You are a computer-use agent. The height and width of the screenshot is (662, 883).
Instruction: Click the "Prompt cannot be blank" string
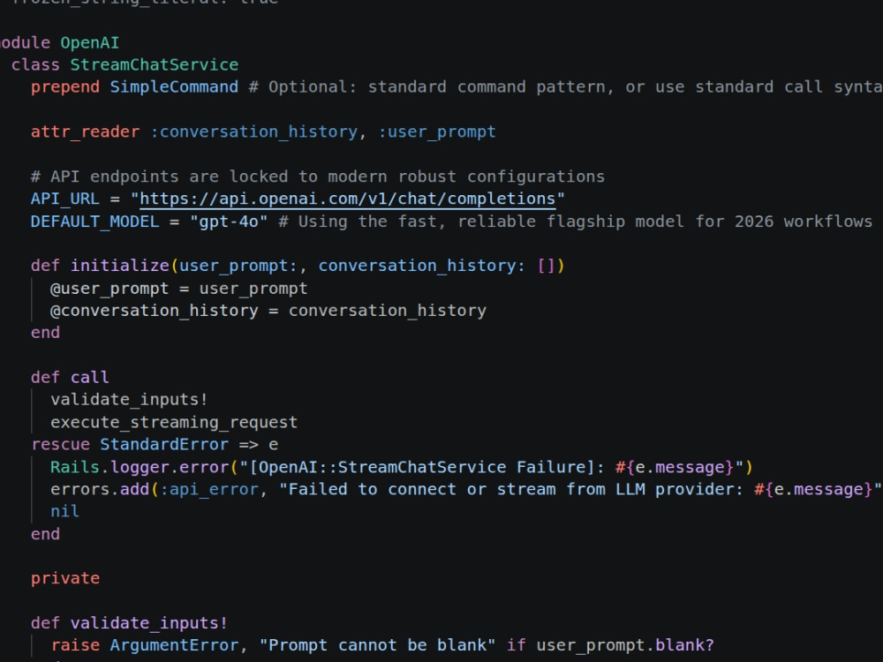[377, 645]
